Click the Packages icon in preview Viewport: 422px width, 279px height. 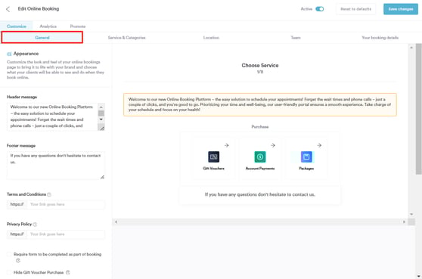[306, 157]
